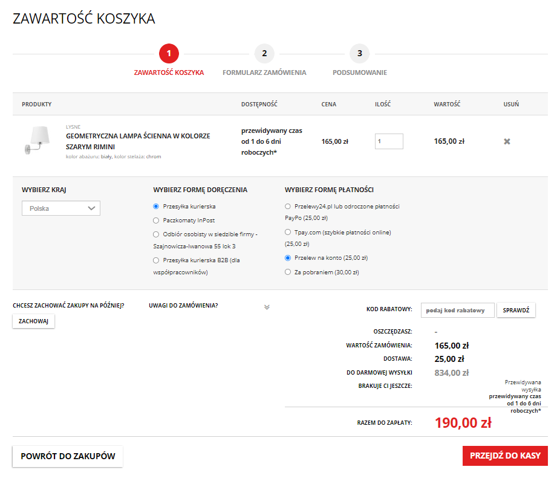This screenshot has width=560, height=490.
Task: Choose Za pobraniem cash on delivery
Action: (x=287, y=272)
